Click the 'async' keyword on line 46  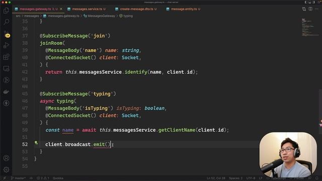pos(47,101)
